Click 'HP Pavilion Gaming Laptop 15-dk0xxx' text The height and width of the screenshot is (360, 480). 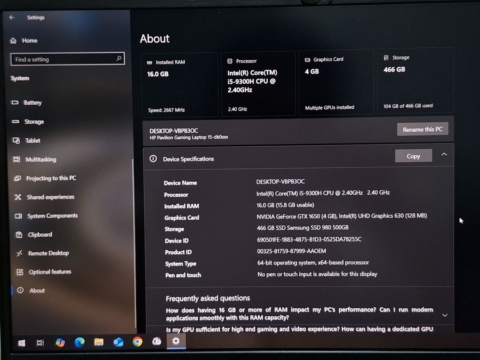(x=189, y=137)
